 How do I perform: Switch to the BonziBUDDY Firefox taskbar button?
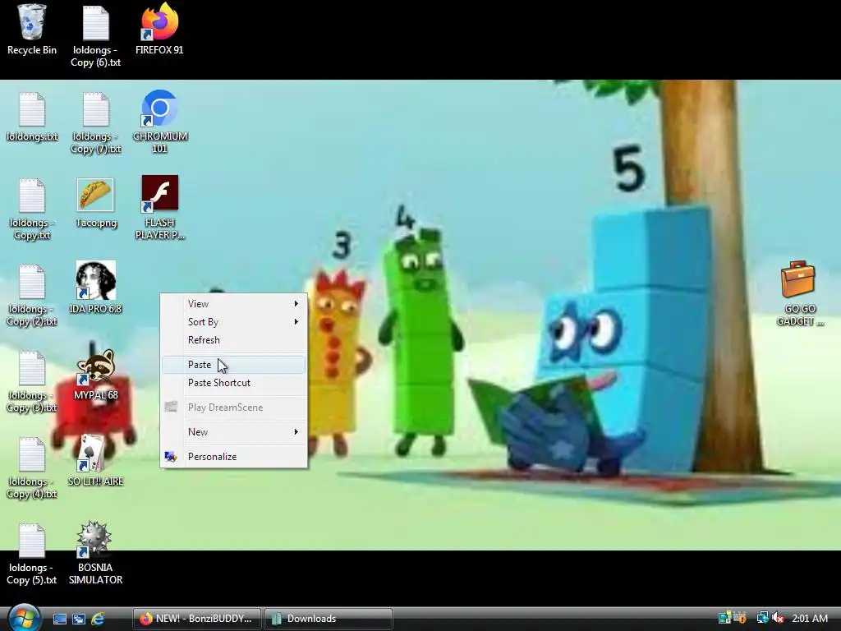197,619
